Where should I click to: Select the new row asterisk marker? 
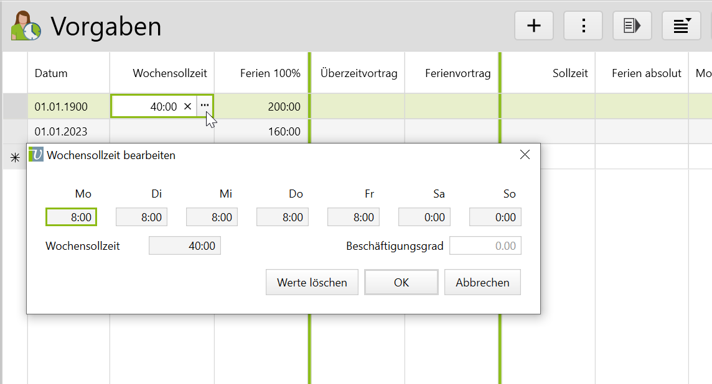click(15, 158)
